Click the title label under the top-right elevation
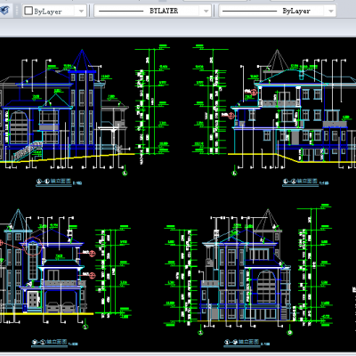Screen dimensions: 356x356 pyautogui.click(x=300, y=181)
